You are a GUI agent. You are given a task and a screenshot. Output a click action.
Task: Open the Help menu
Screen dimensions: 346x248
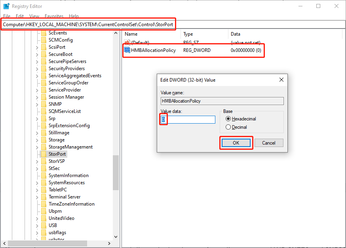coord(74,16)
